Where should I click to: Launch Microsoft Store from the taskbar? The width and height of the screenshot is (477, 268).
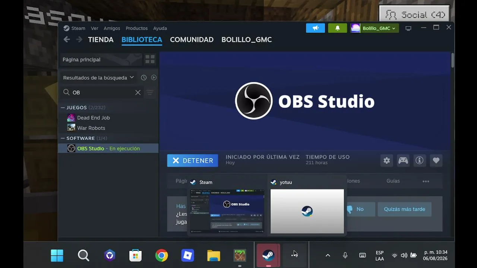136,255
